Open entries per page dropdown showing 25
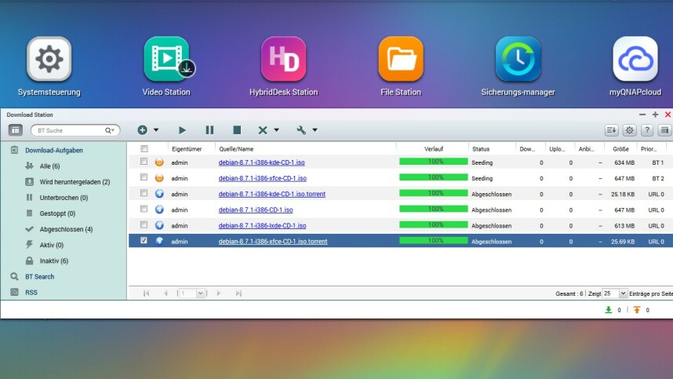673x379 pixels. pos(623,293)
